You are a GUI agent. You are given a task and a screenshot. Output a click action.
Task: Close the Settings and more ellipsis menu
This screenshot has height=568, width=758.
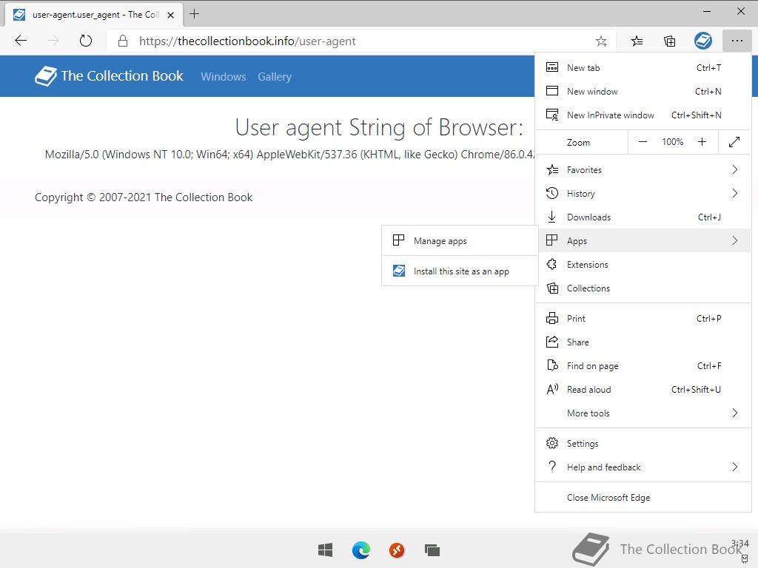coord(737,41)
